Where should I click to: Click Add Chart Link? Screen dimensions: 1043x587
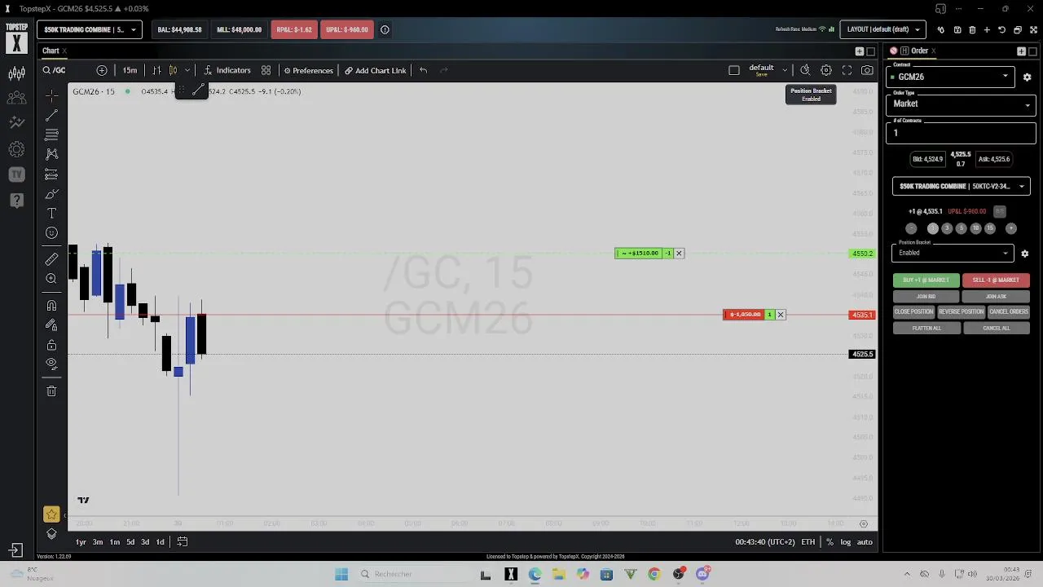point(375,70)
